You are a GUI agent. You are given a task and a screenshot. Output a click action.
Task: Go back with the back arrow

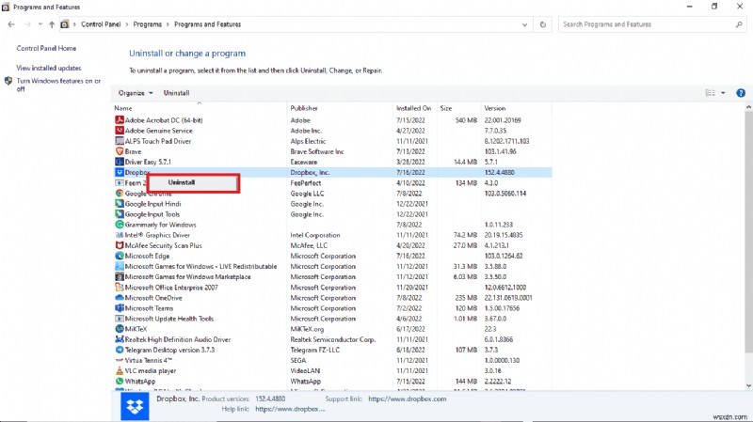[11, 24]
